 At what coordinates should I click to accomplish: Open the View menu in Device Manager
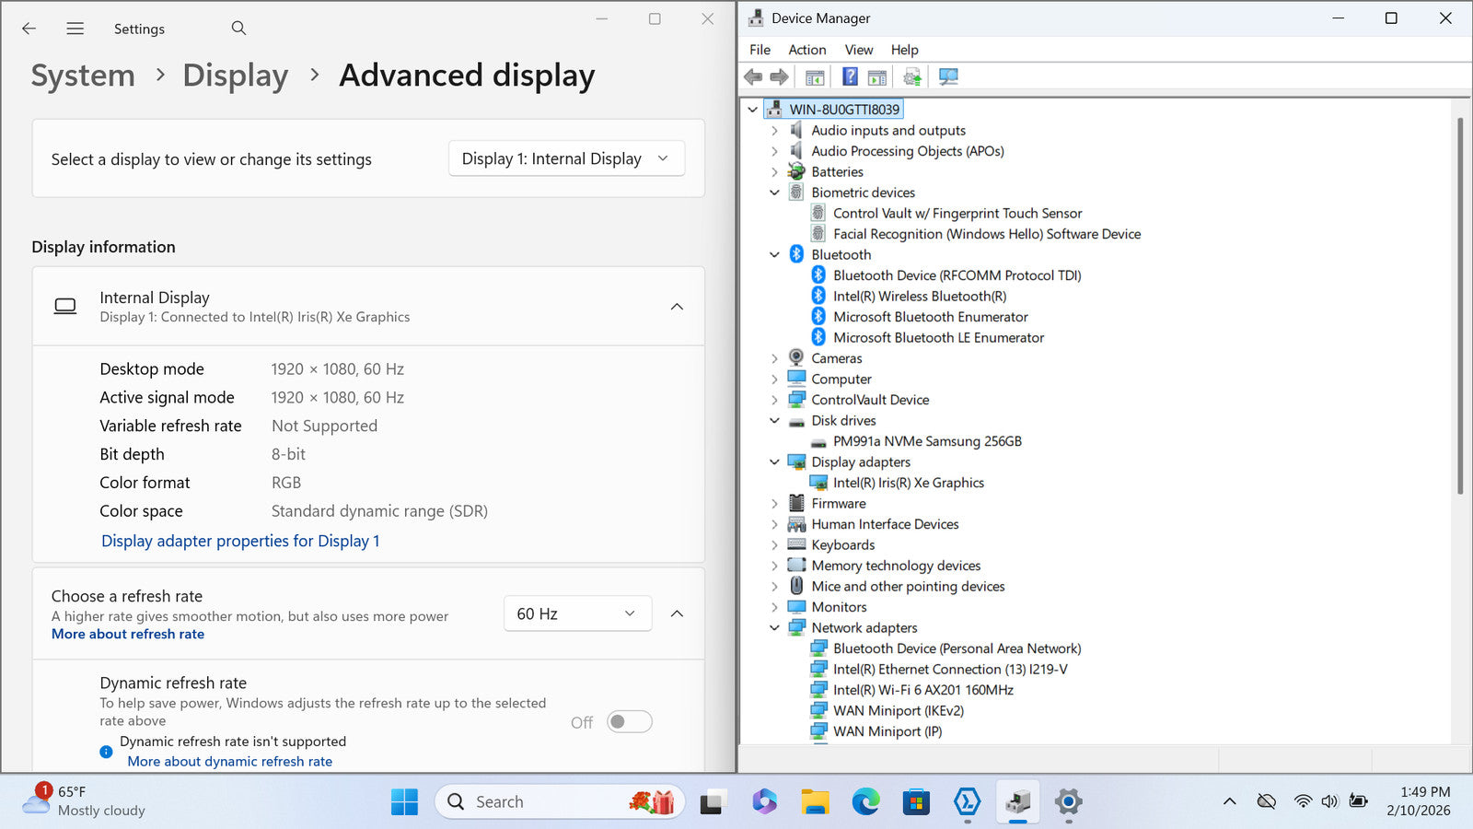pyautogui.click(x=858, y=50)
